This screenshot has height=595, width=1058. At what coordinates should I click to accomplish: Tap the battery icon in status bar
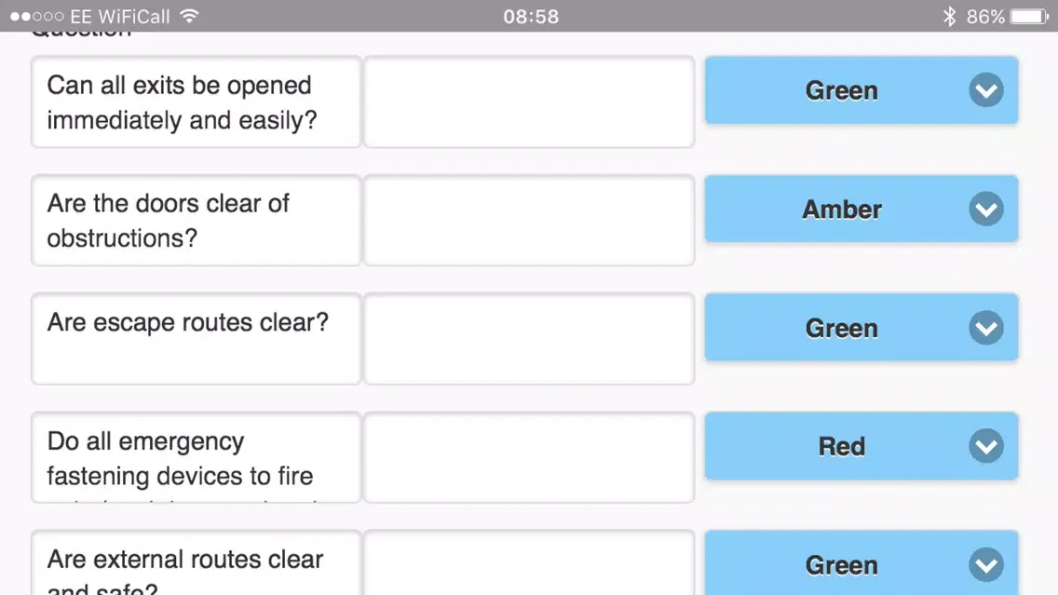[1029, 16]
